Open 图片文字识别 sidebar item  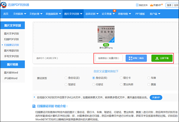click(x=12, y=34)
